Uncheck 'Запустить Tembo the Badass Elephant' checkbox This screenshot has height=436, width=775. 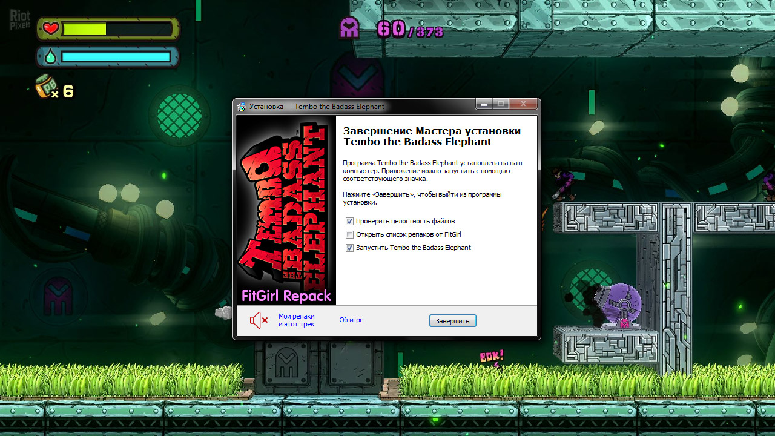pyautogui.click(x=349, y=248)
